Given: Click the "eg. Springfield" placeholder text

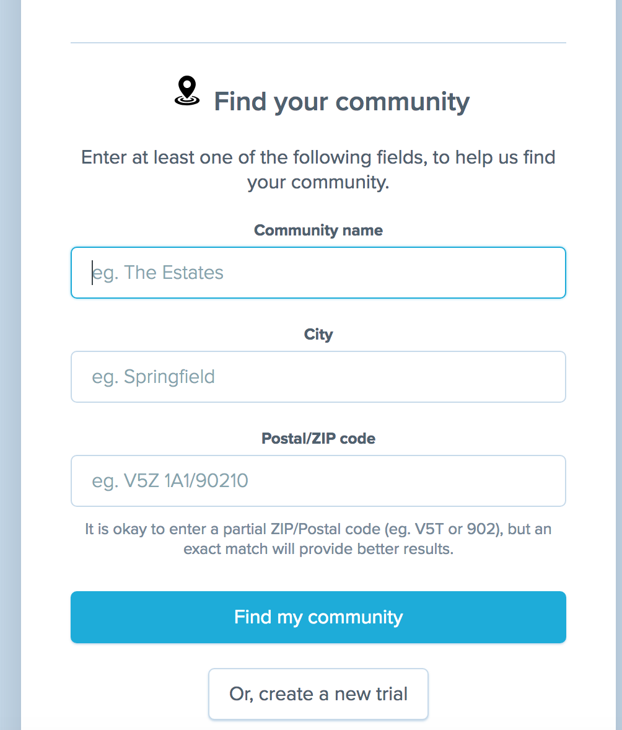Looking at the screenshot, I should tap(154, 377).
